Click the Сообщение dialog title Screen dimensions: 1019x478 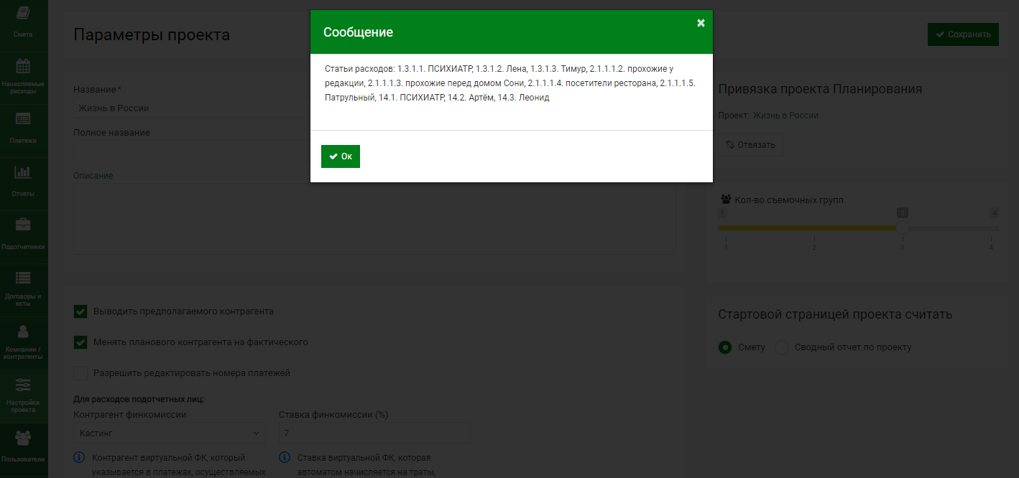358,32
